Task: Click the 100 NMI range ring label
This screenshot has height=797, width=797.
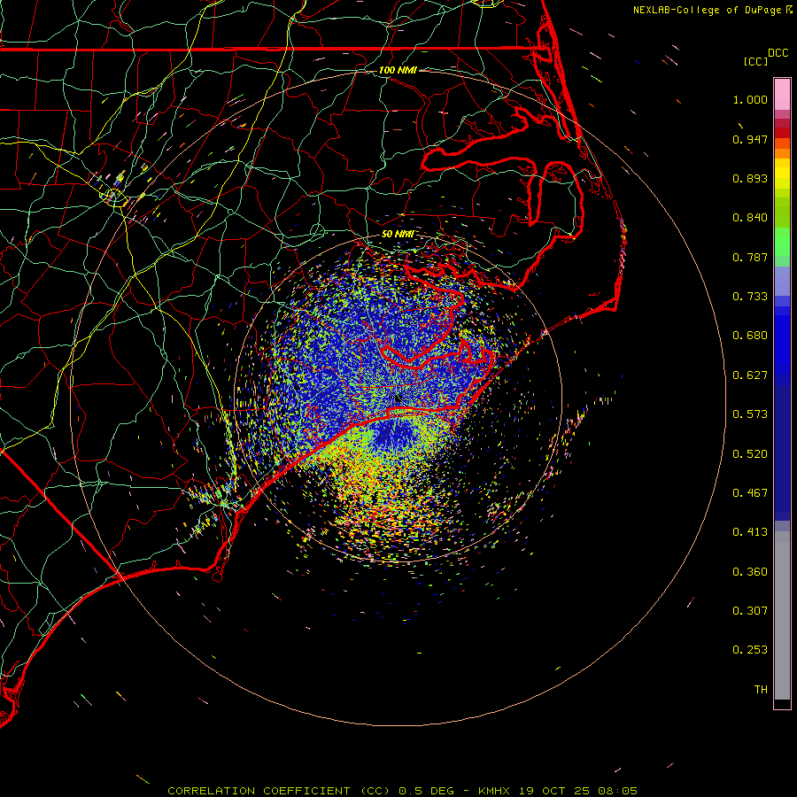Action: (x=398, y=70)
